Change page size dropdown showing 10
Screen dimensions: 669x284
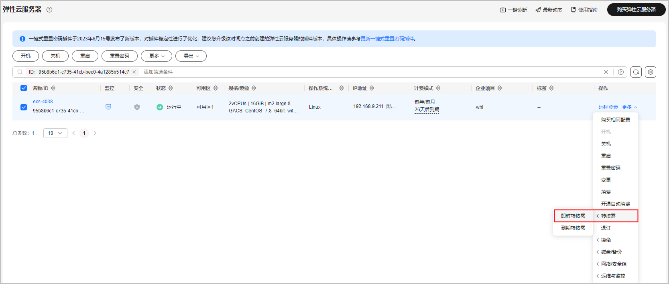pos(55,133)
